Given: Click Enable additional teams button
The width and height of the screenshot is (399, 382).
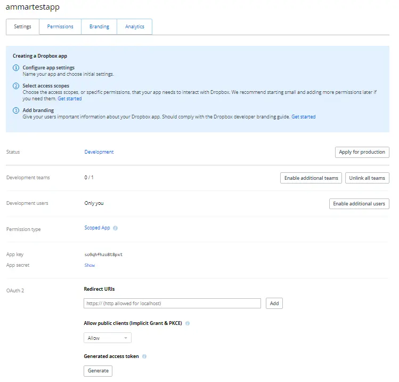Looking at the screenshot, I should click(311, 178).
